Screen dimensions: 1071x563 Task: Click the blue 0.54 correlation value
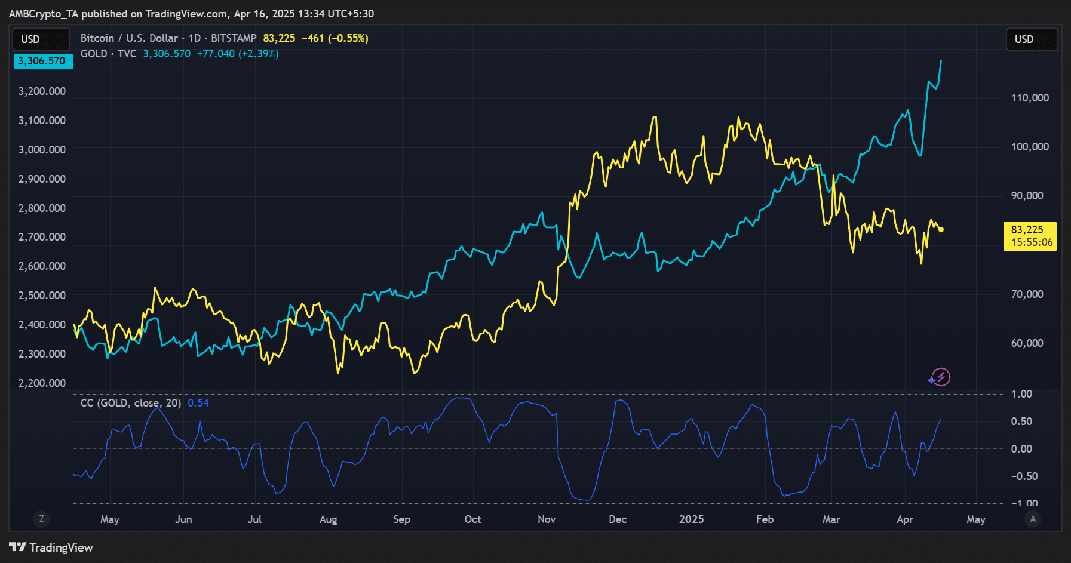[x=198, y=403]
